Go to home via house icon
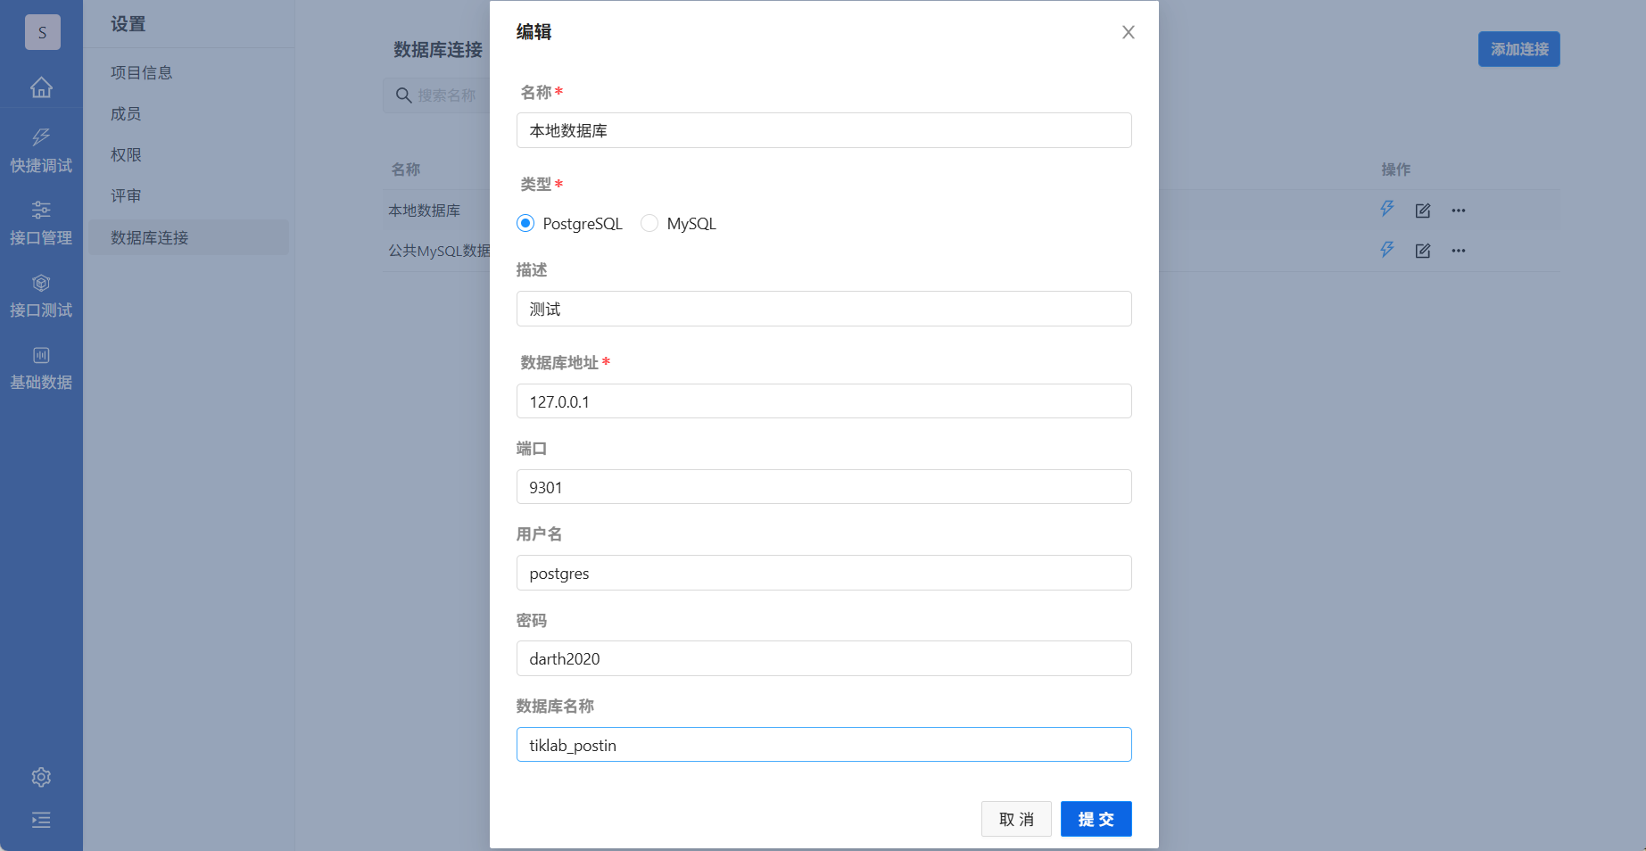This screenshot has width=1646, height=851. click(x=41, y=87)
